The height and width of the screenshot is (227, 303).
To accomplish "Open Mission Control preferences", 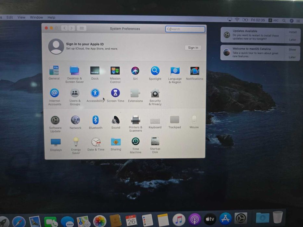I will pos(115,75).
